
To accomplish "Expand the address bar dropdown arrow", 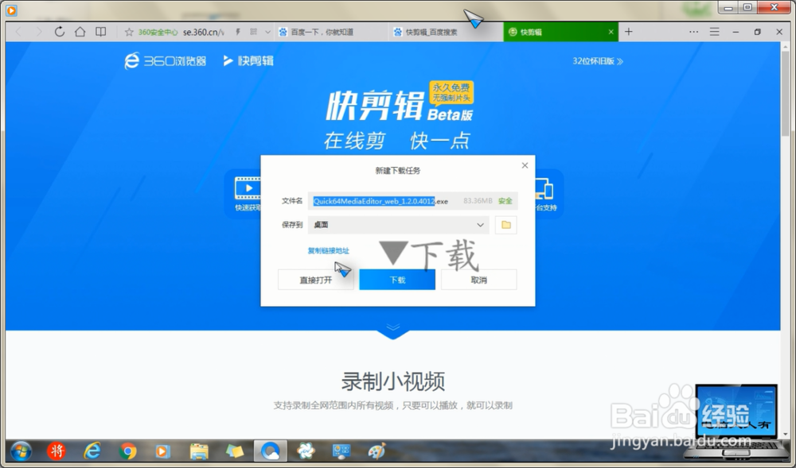I will coord(267,32).
